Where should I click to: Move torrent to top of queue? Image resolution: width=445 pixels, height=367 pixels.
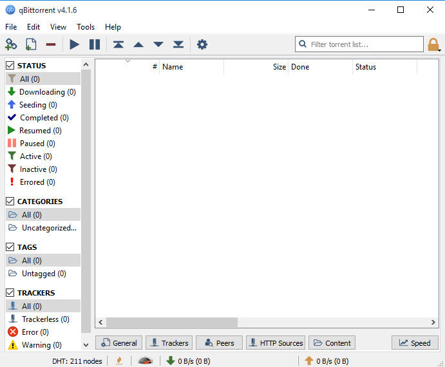[x=118, y=44]
